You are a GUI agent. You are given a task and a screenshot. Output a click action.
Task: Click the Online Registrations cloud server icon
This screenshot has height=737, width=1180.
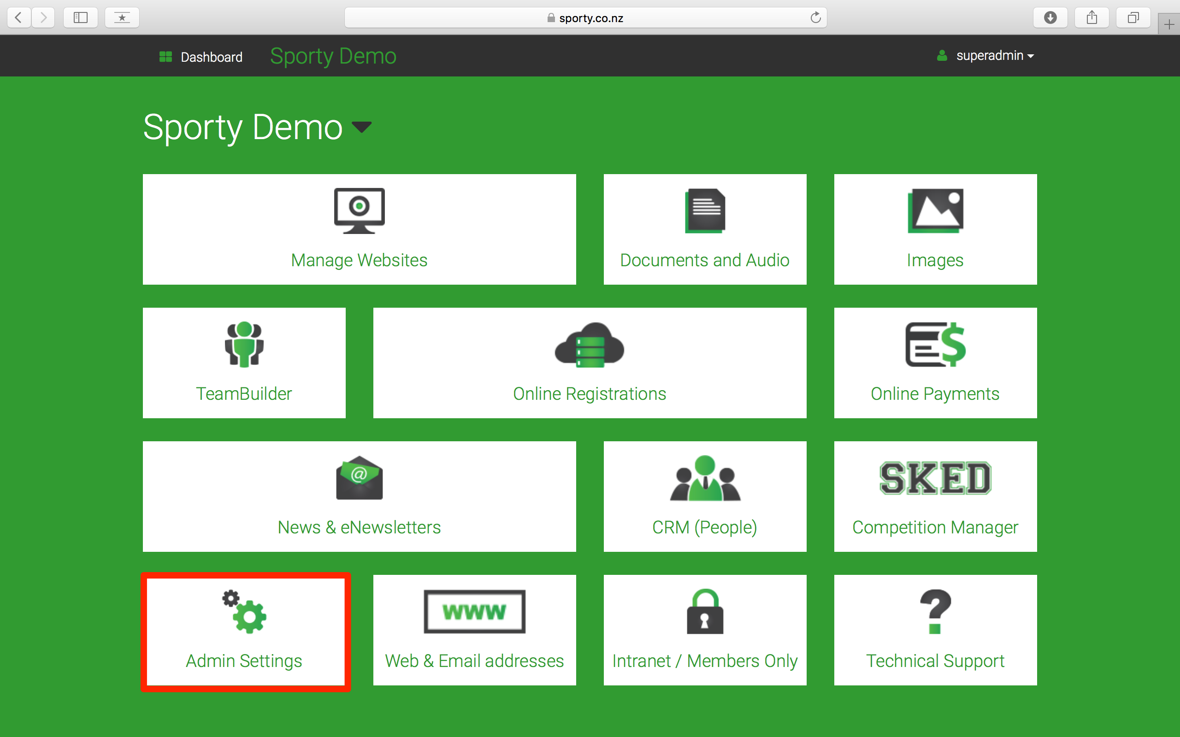tap(590, 344)
